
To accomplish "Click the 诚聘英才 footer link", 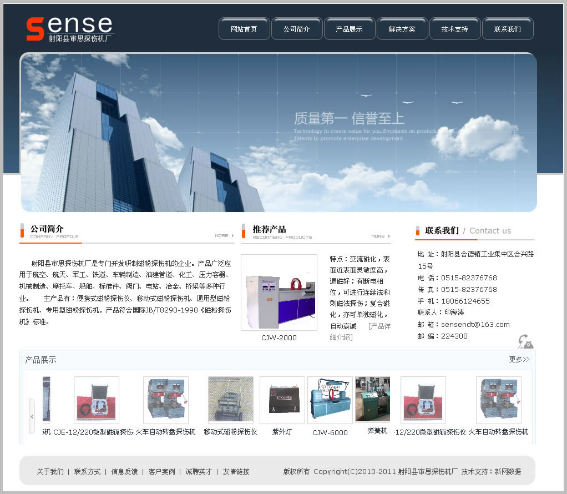I will [199, 472].
